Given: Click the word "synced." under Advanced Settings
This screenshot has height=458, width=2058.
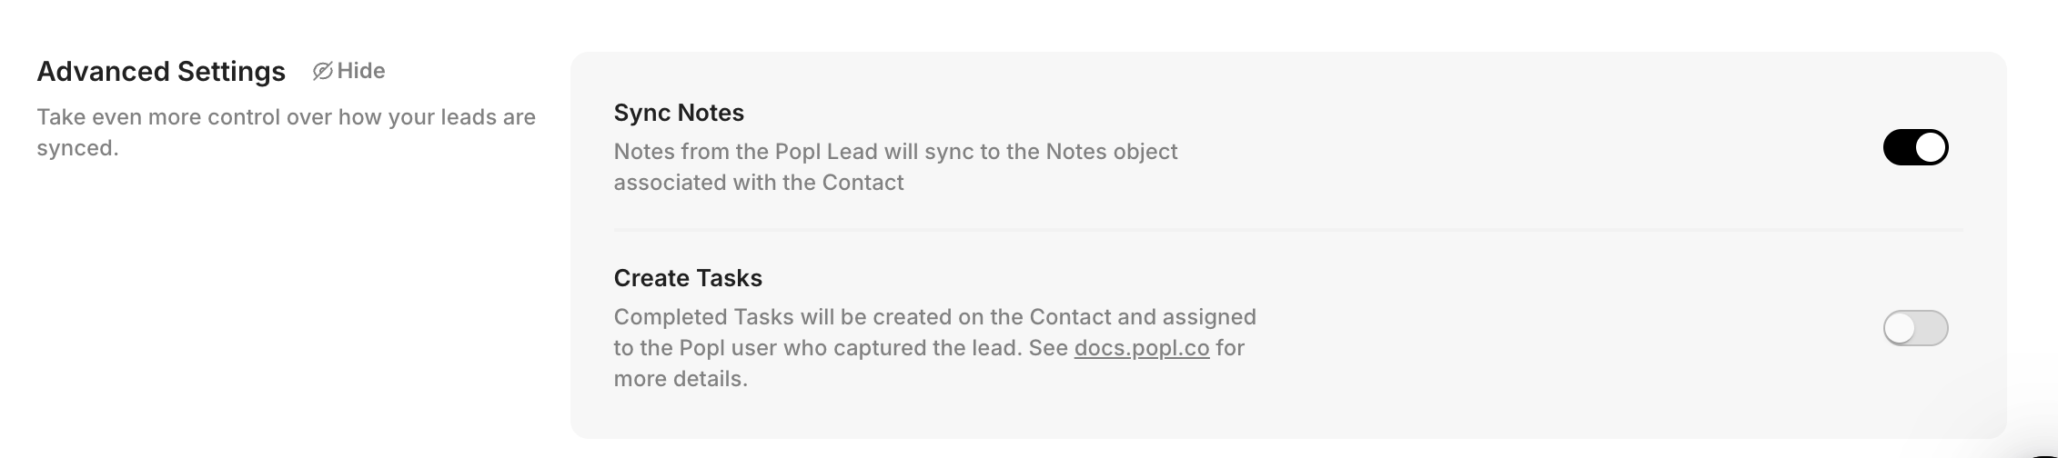Looking at the screenshot, I should (77, 148).
